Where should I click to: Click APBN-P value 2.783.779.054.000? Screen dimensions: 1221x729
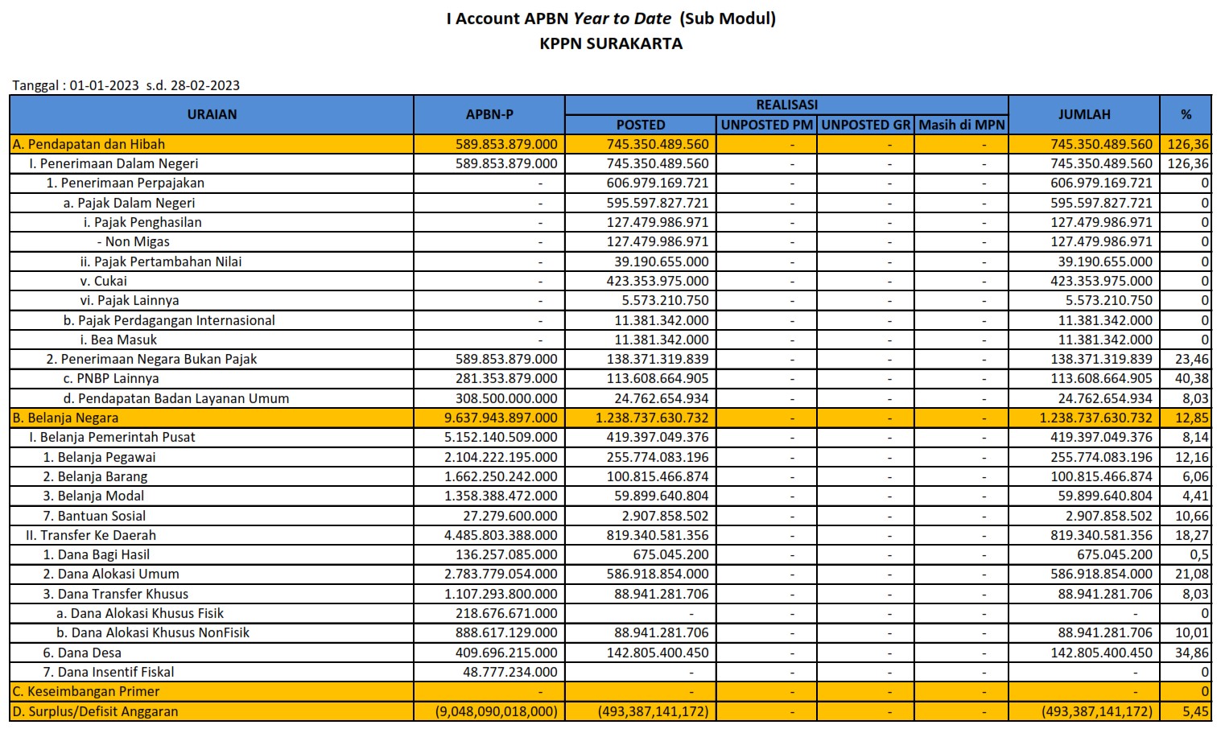[501, 574]
